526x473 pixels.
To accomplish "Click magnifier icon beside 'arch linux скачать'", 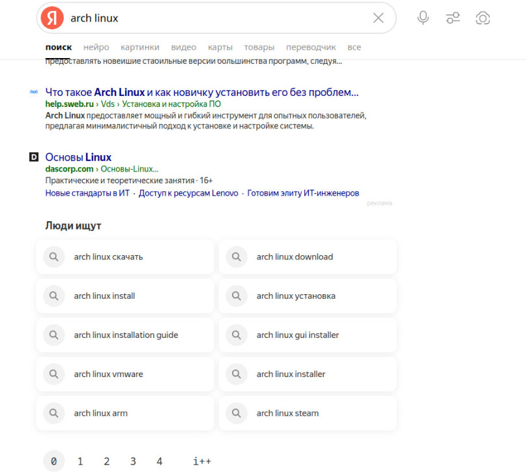I will pyautogui.click(x=54, y=257).
